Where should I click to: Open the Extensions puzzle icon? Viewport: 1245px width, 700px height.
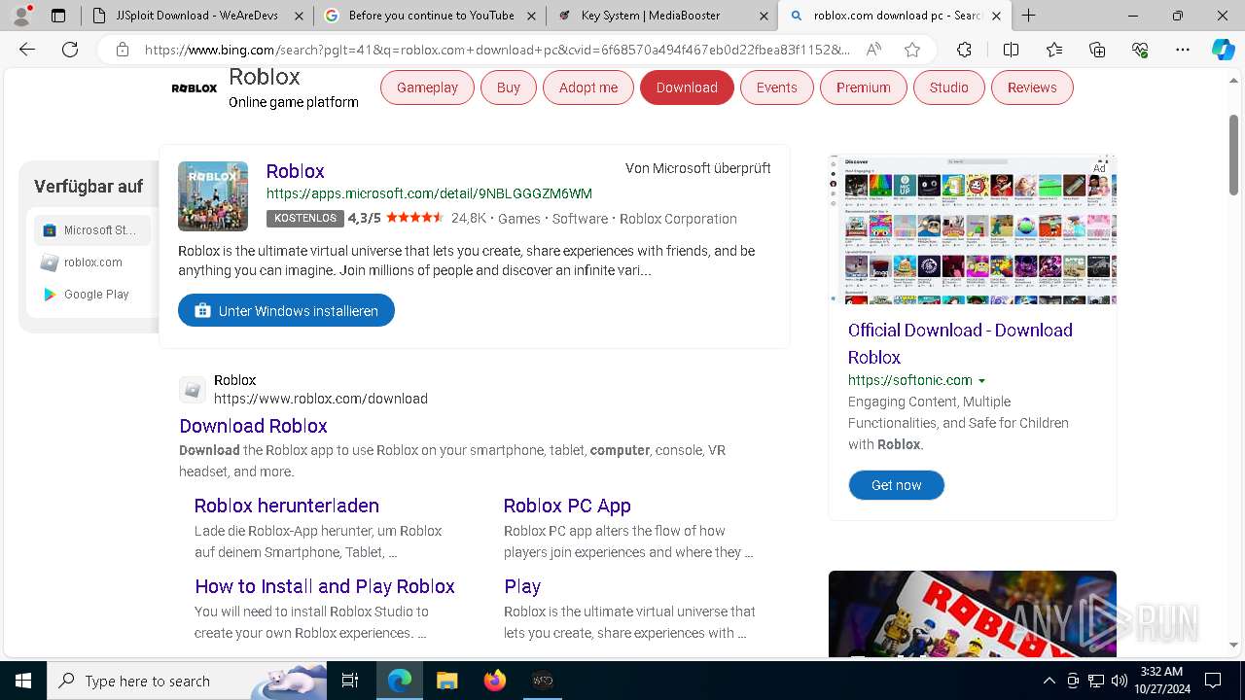(964, 50)
